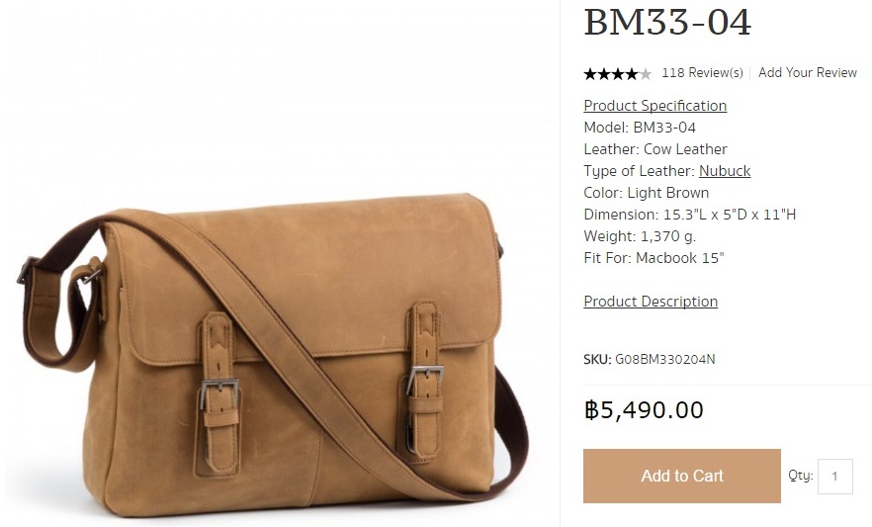This screenshot has width=872, height=527.
Task: Click the gray empty fifth star
Action: [x=645, y=74]
